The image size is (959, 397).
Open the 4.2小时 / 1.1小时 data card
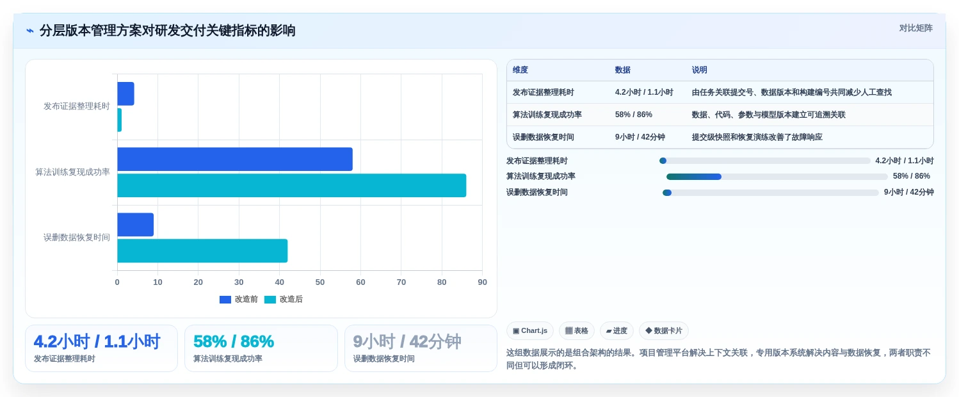tap(101, 348)
